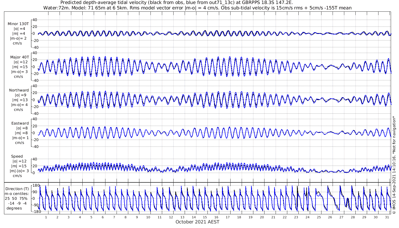This screenshot has height=228, width=399.
Task: Select day 25 tick on the date axis
Action: click(319, 217)
